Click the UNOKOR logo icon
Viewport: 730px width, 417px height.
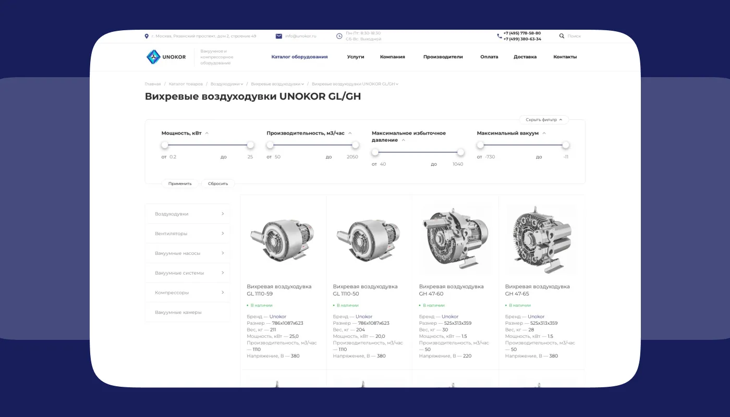coord(153,57)
